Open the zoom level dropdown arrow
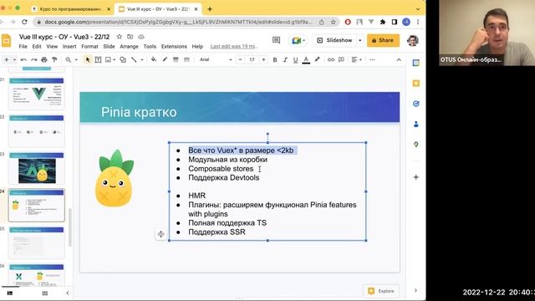 (76, 59)
